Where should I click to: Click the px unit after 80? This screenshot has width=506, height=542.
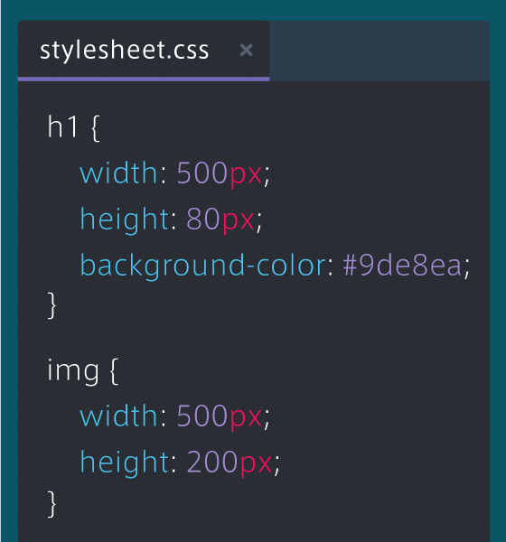[238, 222]
